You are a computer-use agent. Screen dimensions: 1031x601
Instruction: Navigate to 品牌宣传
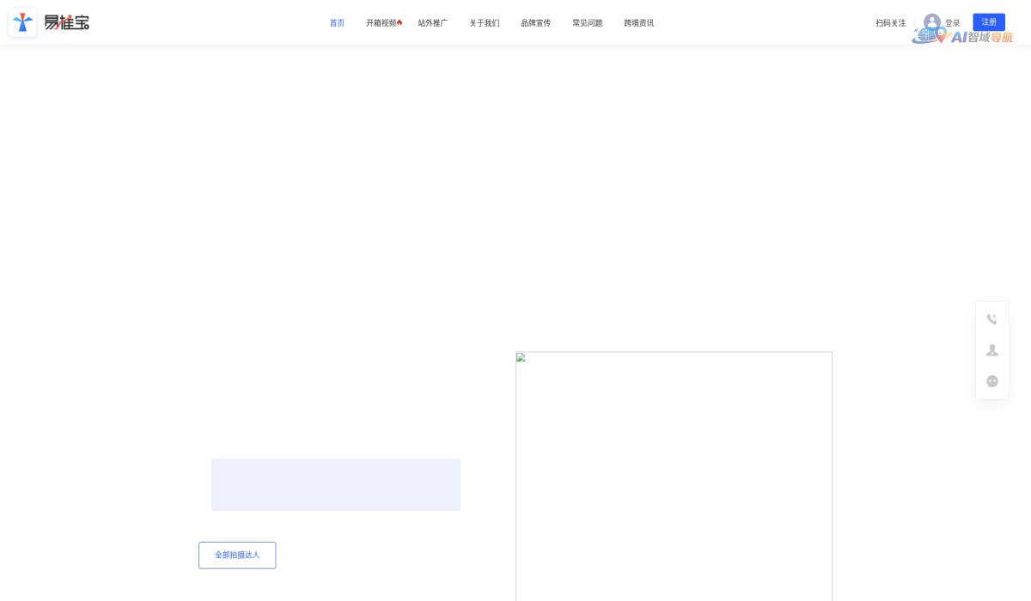pyautogui.click(x=535, y=23)
